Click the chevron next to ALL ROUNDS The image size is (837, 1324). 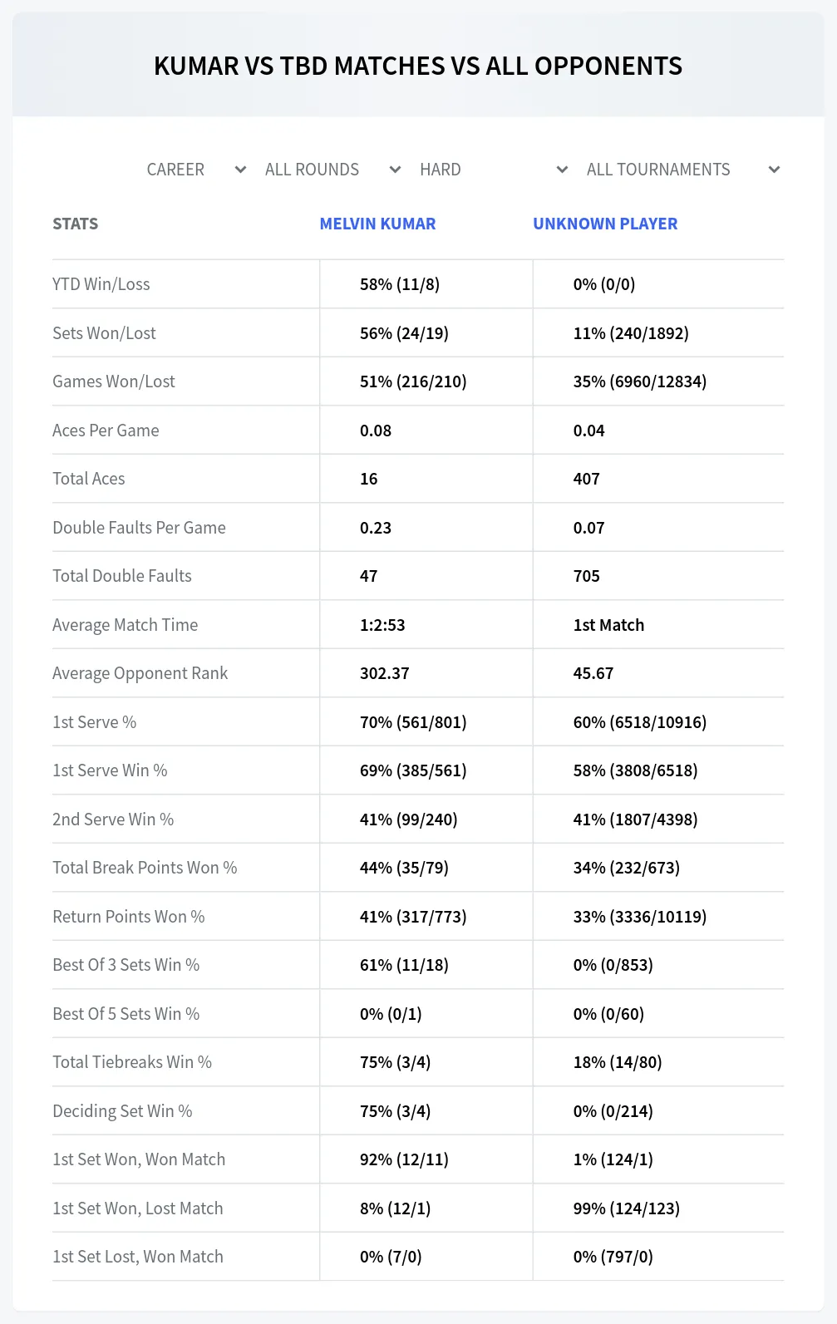pos(395,170)
